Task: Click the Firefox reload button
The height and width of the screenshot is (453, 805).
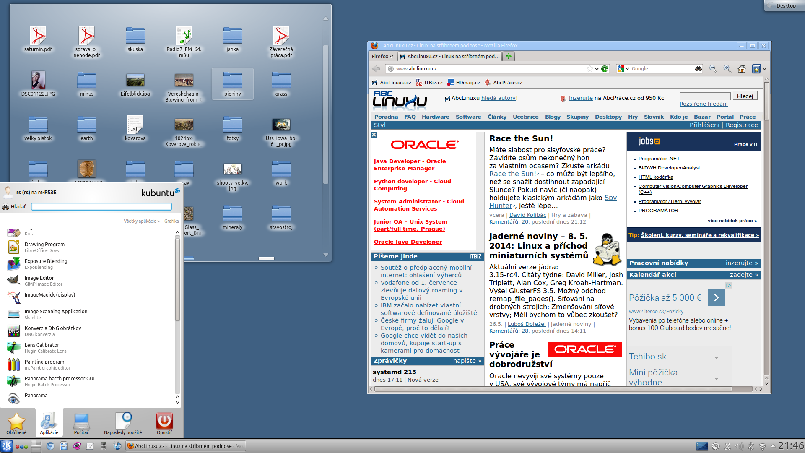Action: [x=605, y=69]
